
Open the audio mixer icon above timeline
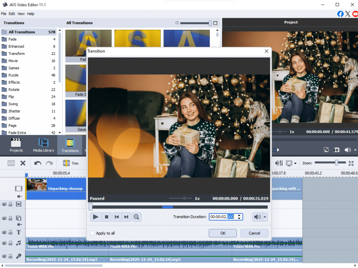pyautogui.click(x=279, y=163)
